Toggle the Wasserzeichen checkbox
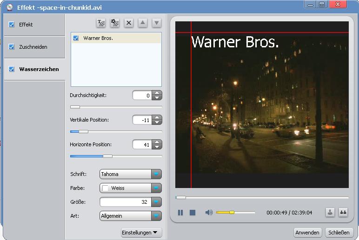Viewport: 359px width, 240px height. [12, 69]
